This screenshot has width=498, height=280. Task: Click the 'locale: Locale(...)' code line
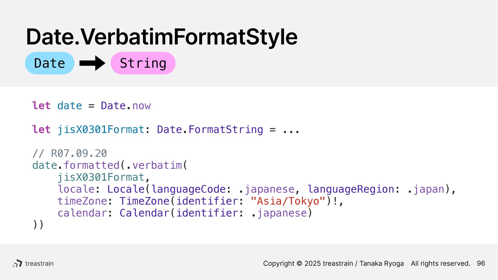(x=257, y=189)
